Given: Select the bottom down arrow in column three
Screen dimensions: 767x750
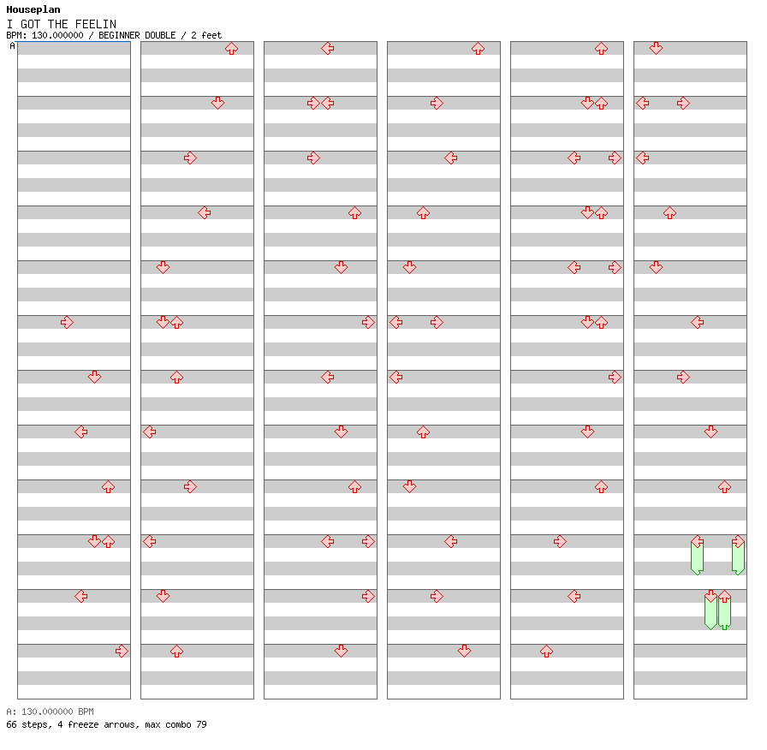Looking at the screenshot, I should [341, 651].
